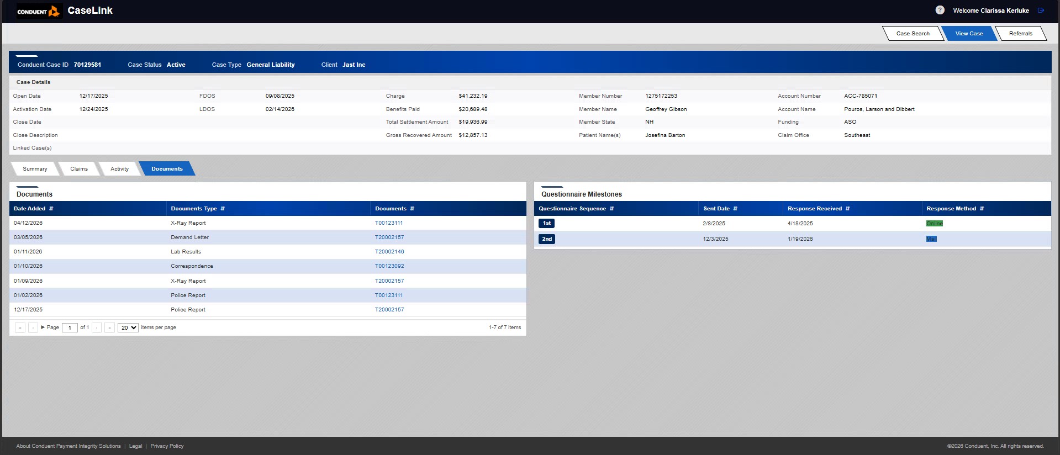
Task: Open the Legal footer link
Action: [x=135, y=446]
